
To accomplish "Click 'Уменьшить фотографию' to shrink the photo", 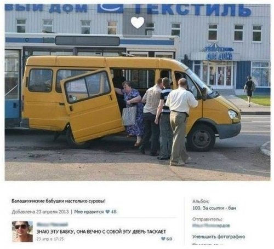I will point(219,237).
